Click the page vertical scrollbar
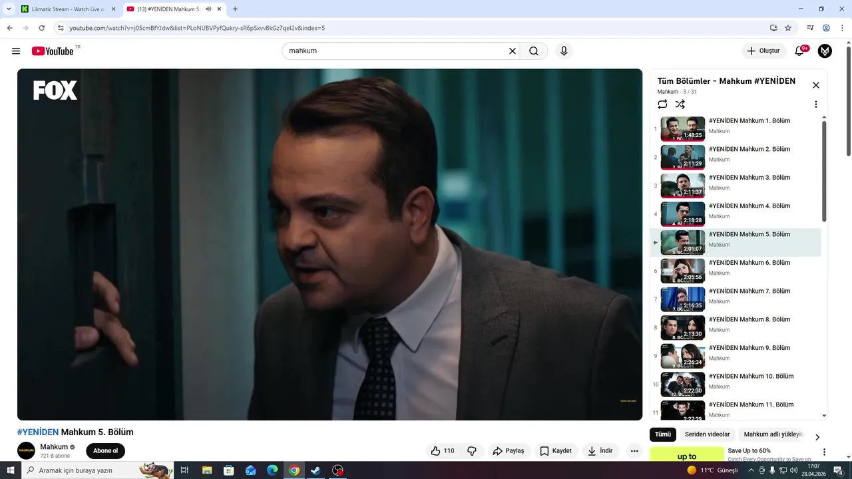This screenshot has width=852, height=479. click(x=848, y=102)
